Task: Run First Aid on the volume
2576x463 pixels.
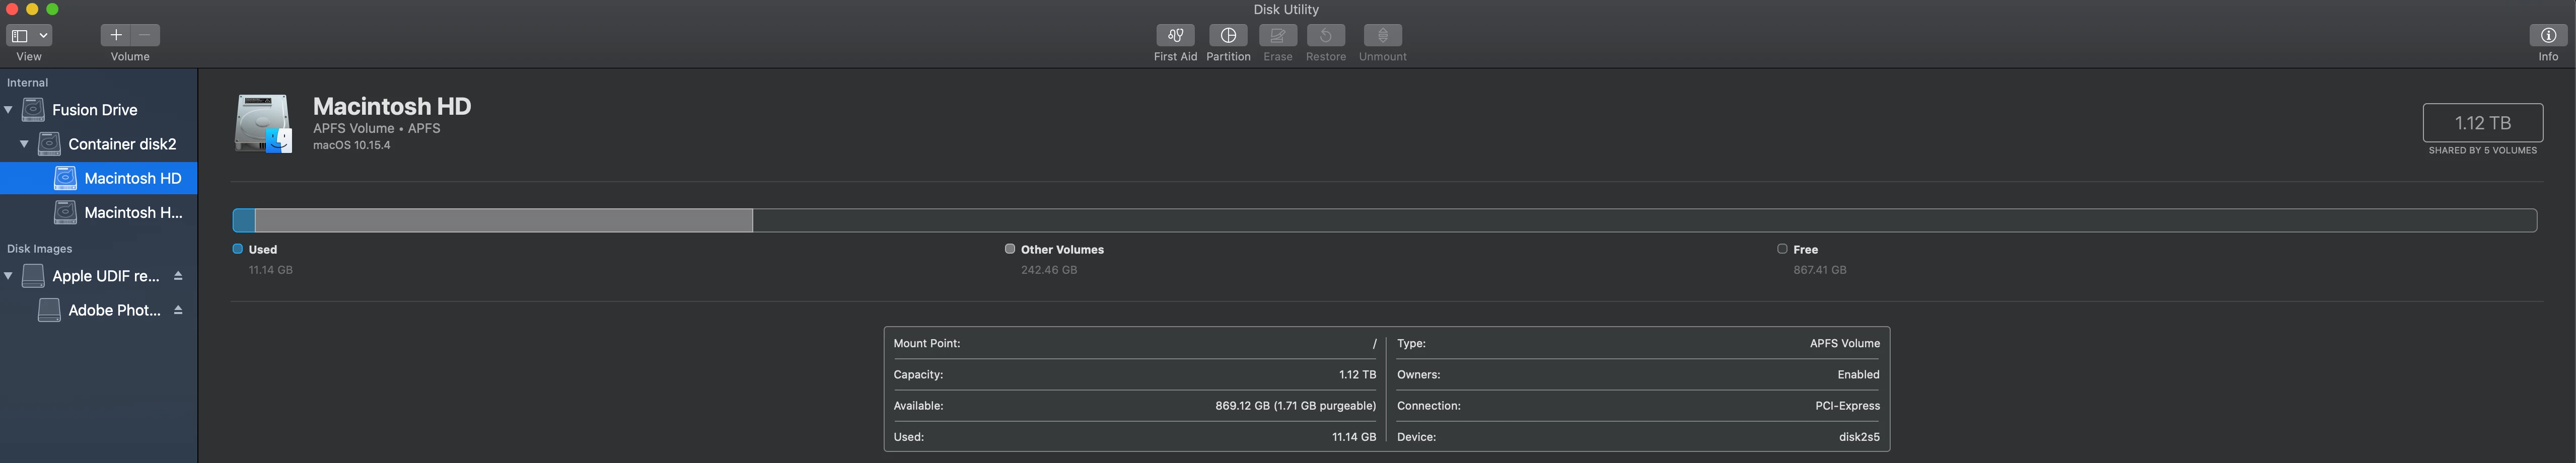Action: (1175, 35)
